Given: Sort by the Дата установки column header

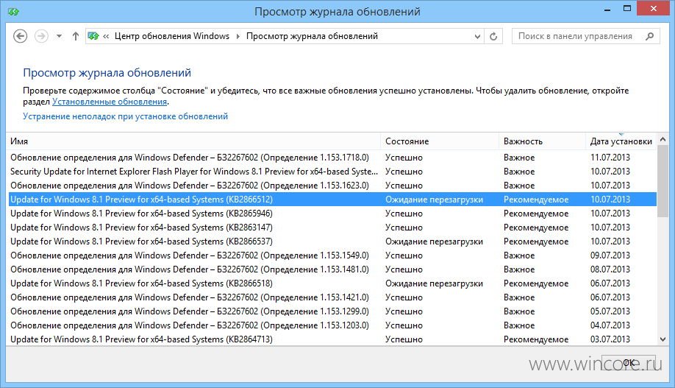Looking at the screenshot, I should (621, 141).
